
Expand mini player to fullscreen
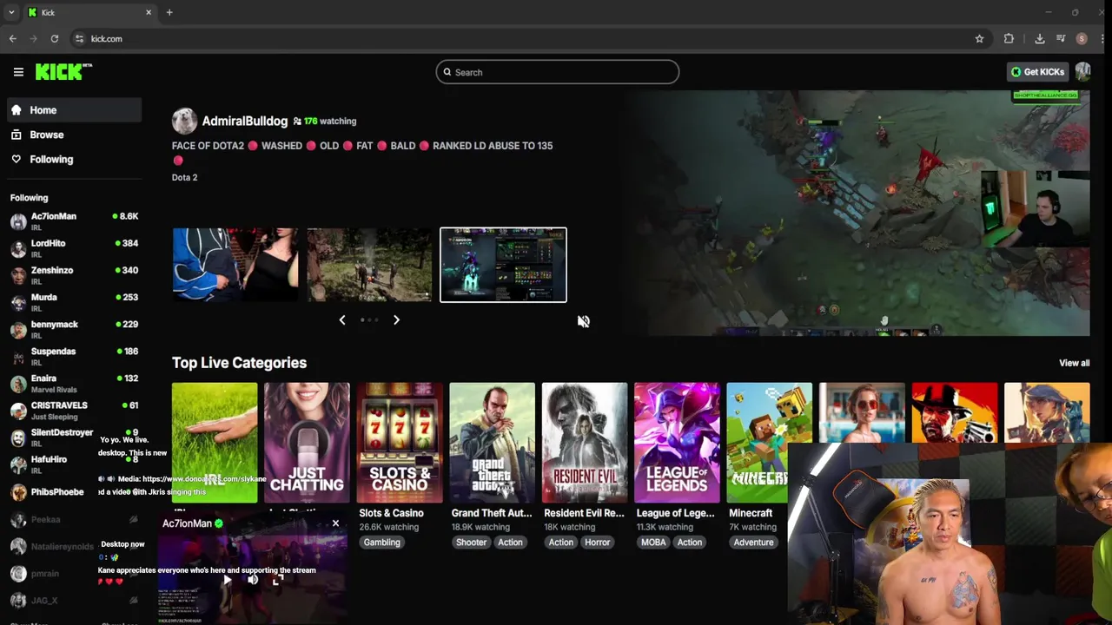click(x=278, y=580)
